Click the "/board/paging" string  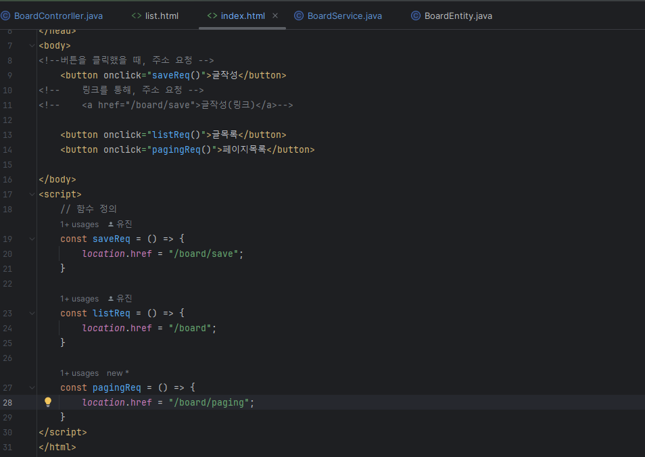(209, 402)
